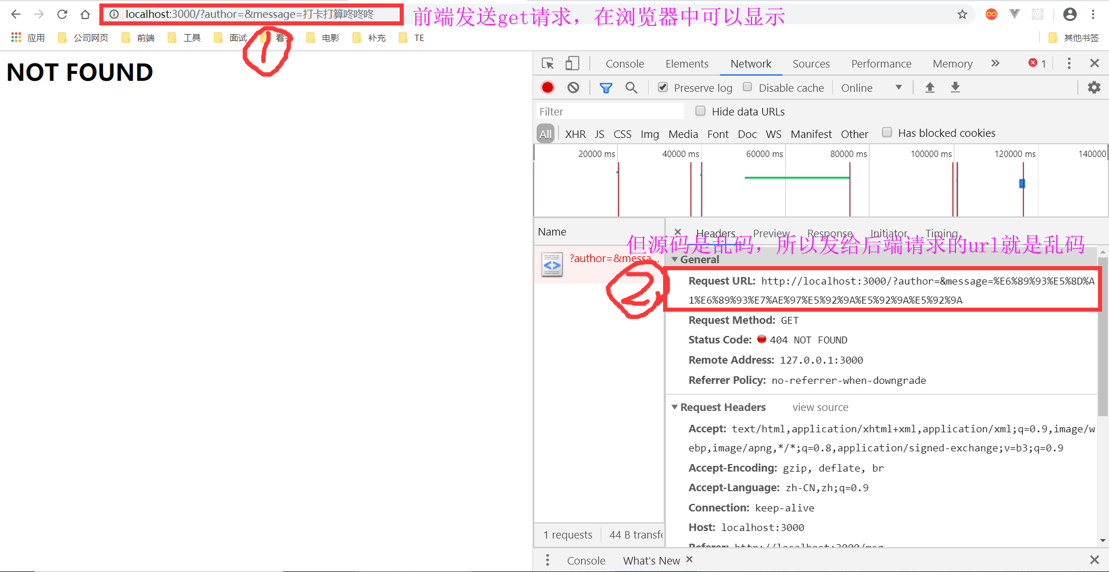This screenshot has width=1109, height=572.
Task: Close the What's New drawer tab
Action: point(689,559)
